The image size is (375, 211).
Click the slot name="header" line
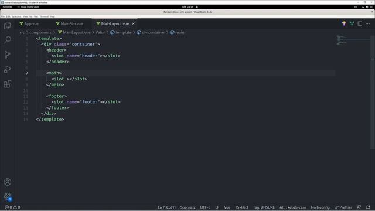point(86,56)
